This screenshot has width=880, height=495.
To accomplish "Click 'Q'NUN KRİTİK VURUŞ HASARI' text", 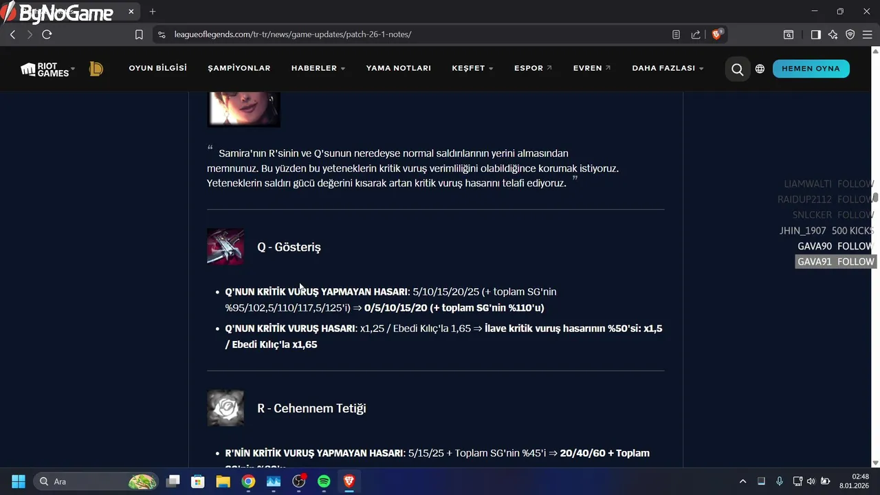I will click(289, 329).
